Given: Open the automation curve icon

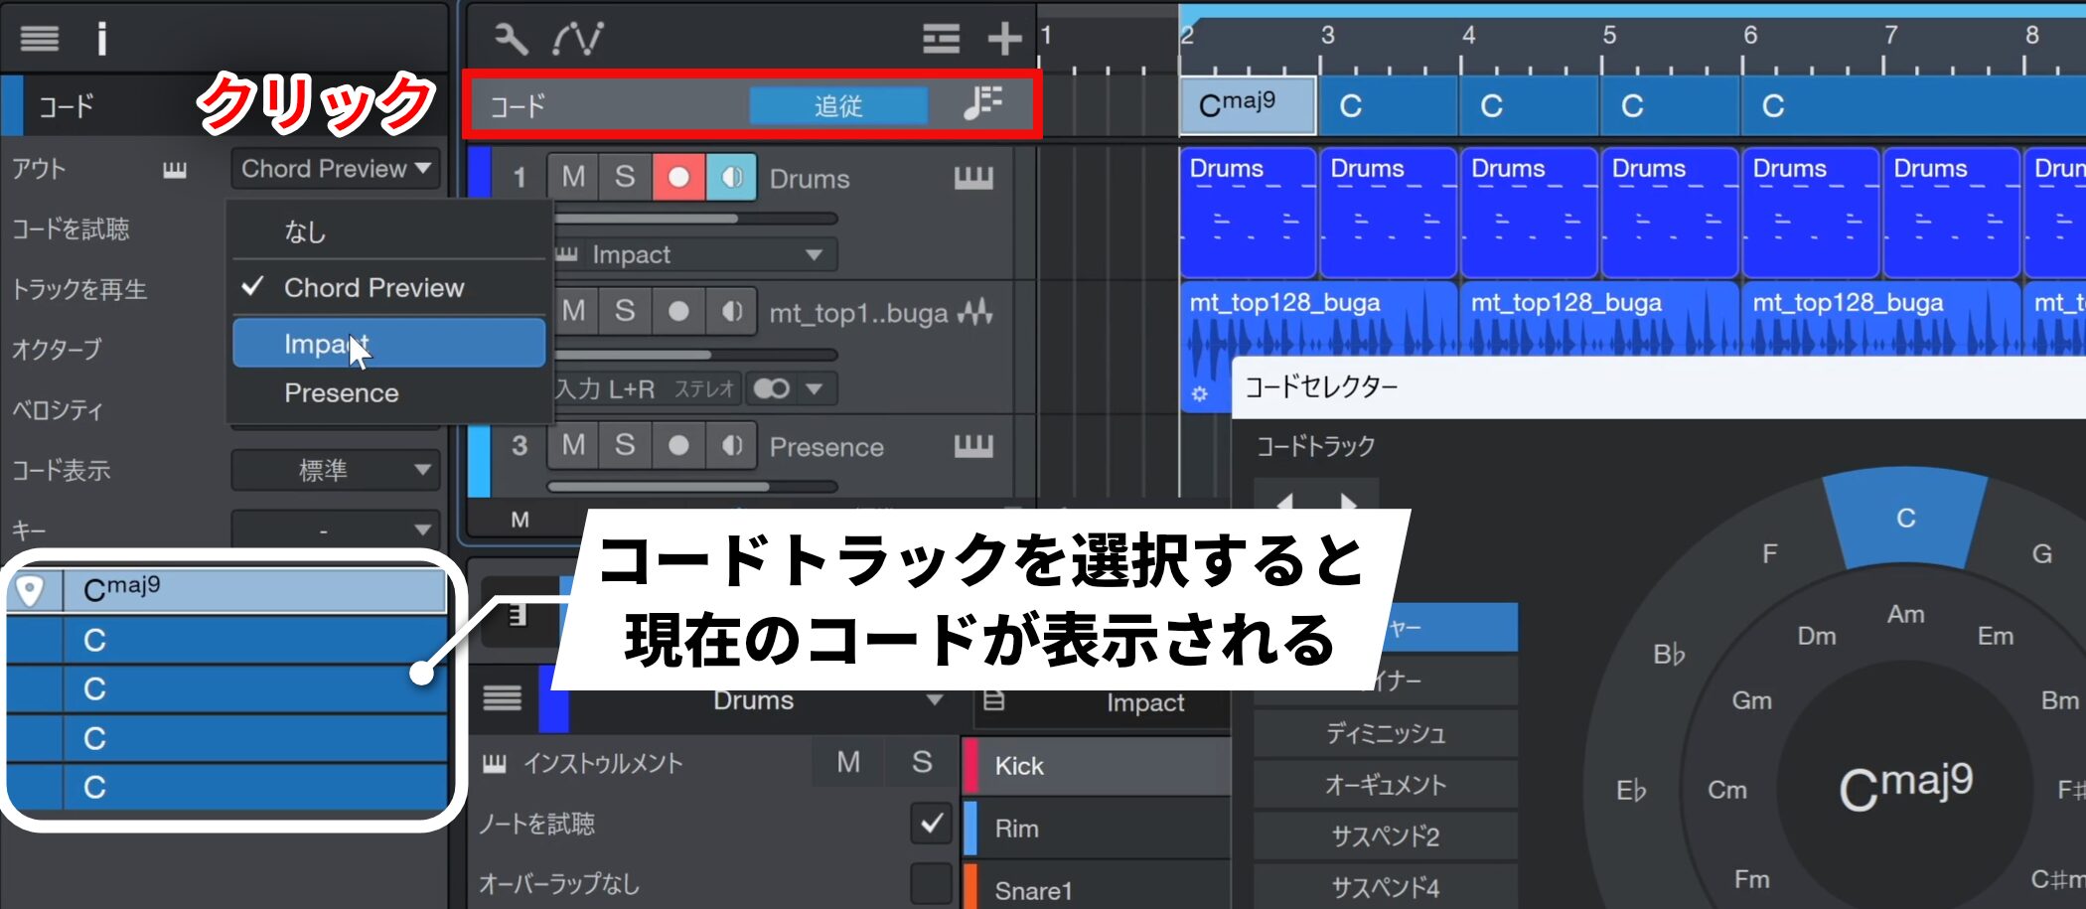Looking at the screenshot, I should click(x=578, y=39).
